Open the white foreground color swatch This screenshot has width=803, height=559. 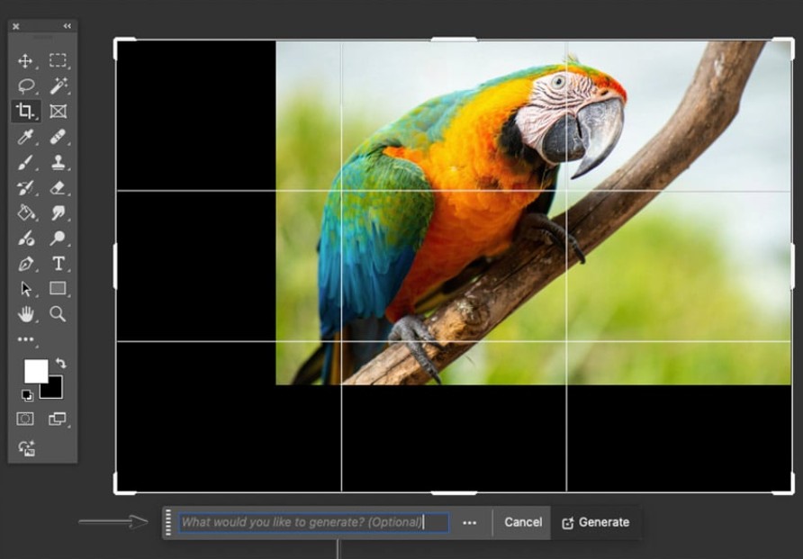pyautogui.click(x=34, y=370)
